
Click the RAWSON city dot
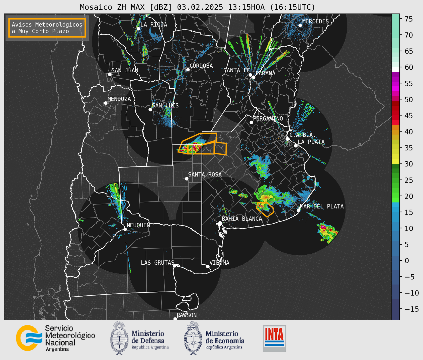click(x=175, y=319)
